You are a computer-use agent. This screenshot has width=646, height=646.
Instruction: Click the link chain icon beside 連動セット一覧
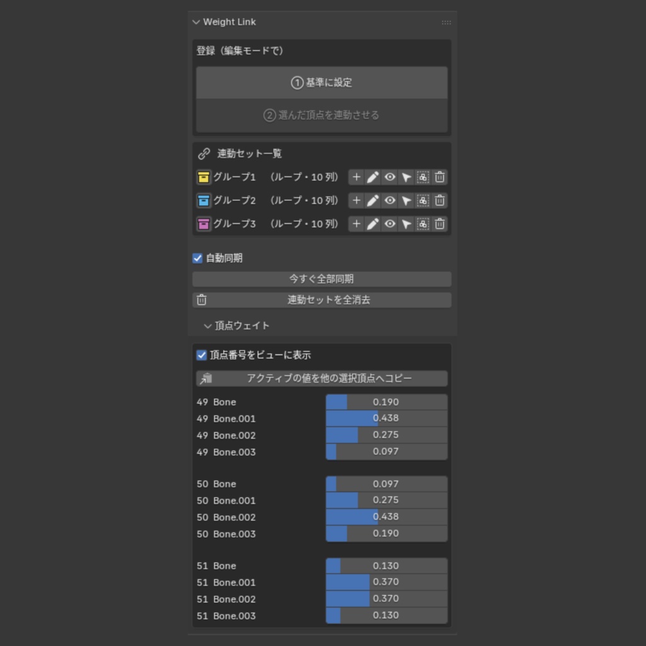pos(204,154)
